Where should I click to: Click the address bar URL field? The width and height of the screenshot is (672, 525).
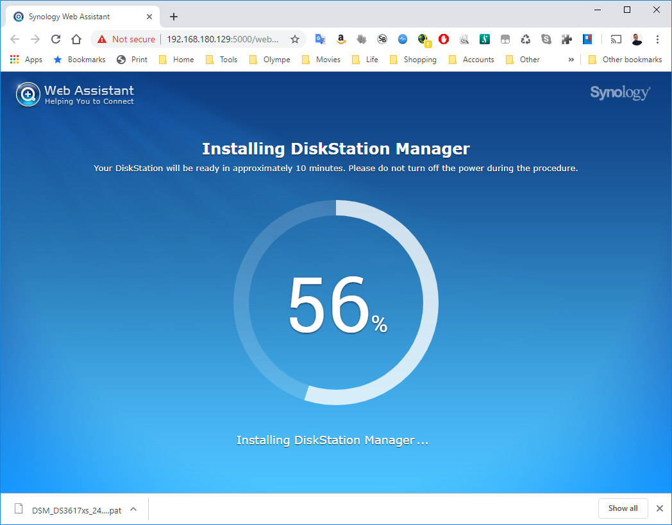pos(223,40)
